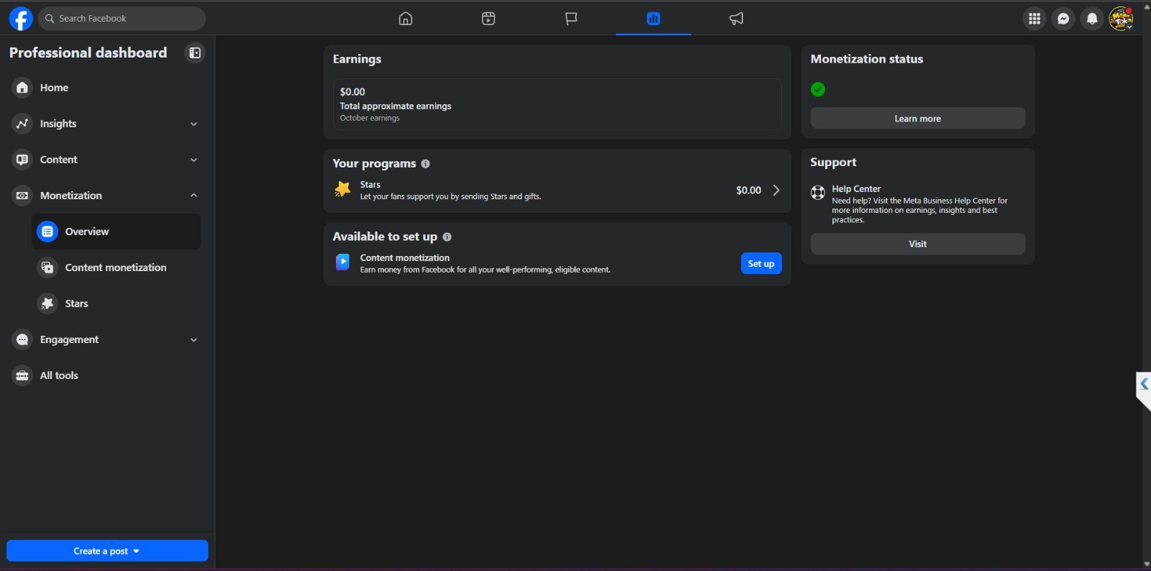Click the Help Center lifebuoy icon

(x=818, y=192)
